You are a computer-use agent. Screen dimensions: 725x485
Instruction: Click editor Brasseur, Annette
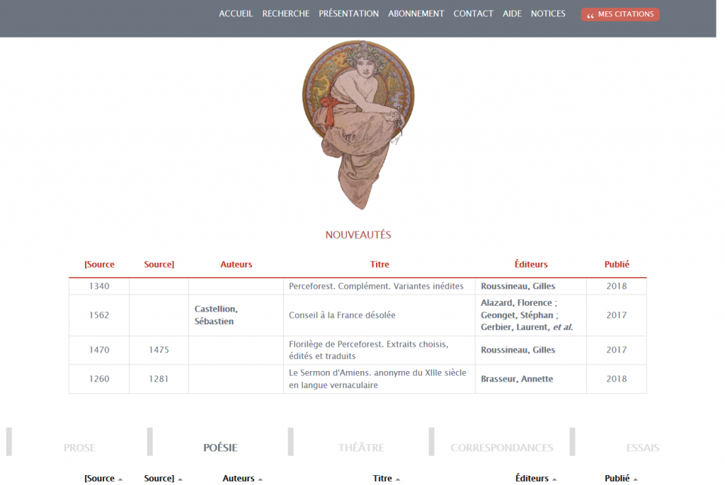517,379
